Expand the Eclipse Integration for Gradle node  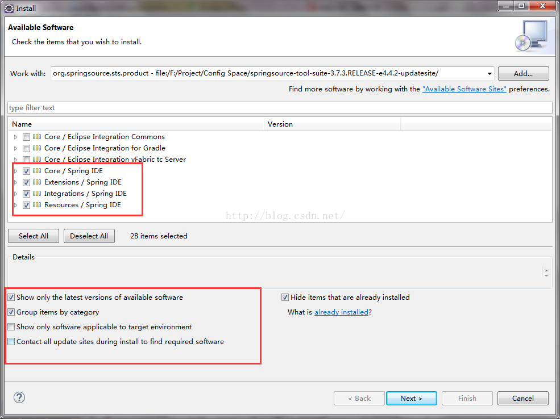coord(16,148)
